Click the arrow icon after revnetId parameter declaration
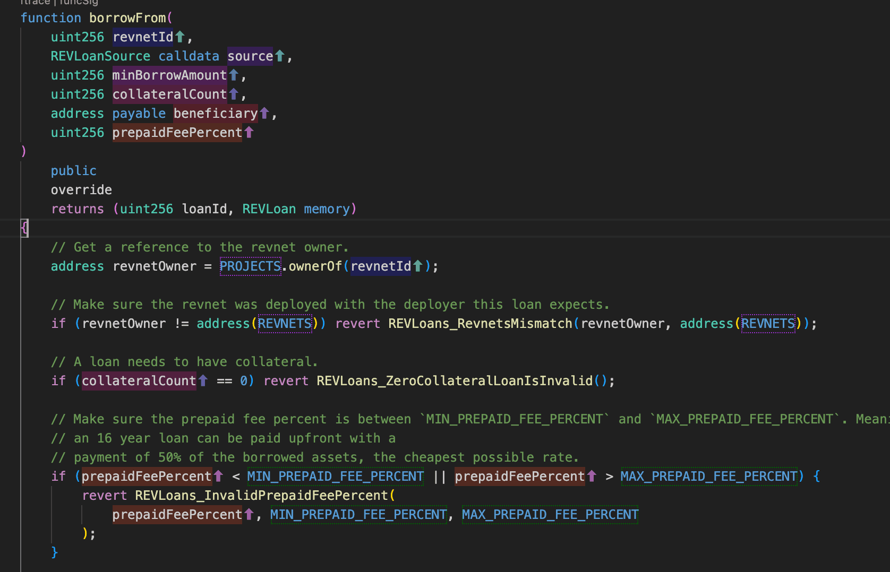890x572 pixels. pos(180,37)
